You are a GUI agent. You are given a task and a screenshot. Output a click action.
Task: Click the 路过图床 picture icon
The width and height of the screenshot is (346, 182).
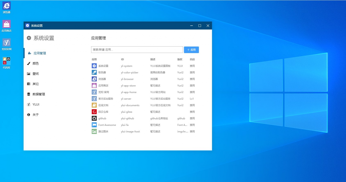[94, 131]
